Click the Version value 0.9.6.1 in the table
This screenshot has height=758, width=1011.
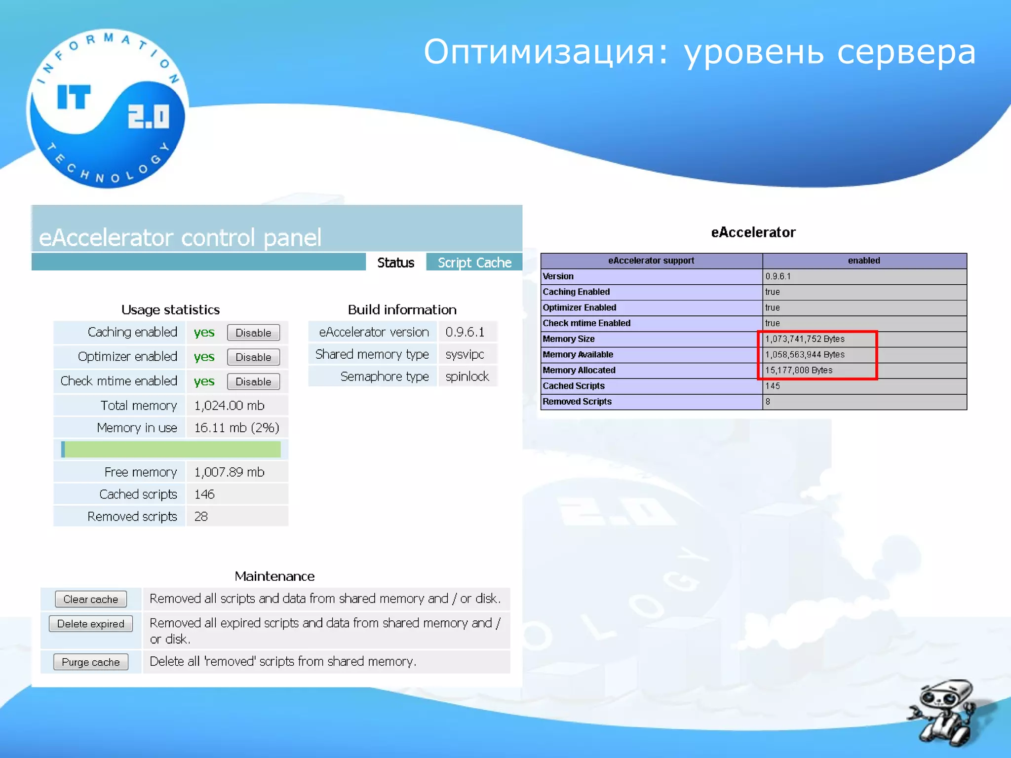click(x=778, y=276)
